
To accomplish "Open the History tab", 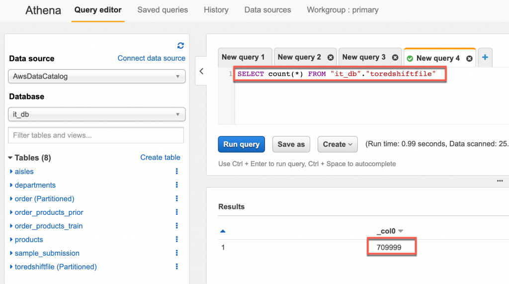I will pos(216,10).
